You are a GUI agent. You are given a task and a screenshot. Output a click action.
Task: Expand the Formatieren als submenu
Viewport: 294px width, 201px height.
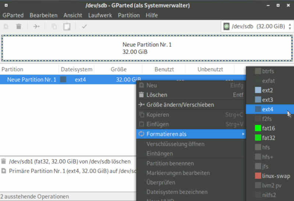click(x=191, y=134)
